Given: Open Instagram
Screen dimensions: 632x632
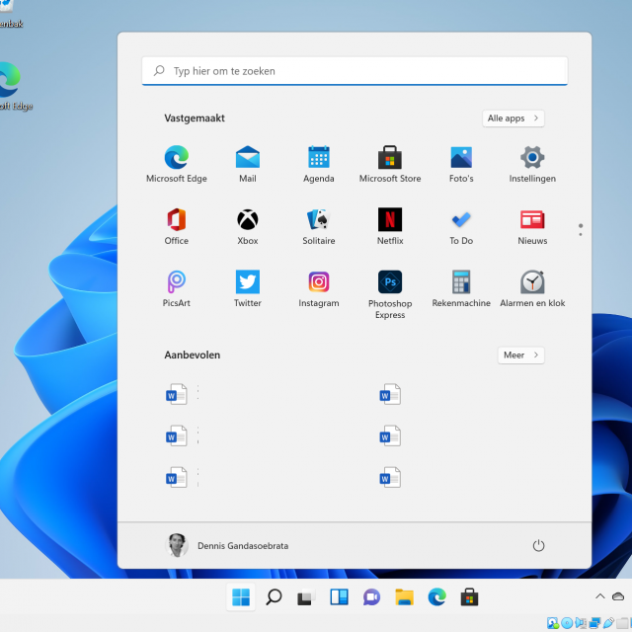Looking at the screenshot, I should point(319,288).
